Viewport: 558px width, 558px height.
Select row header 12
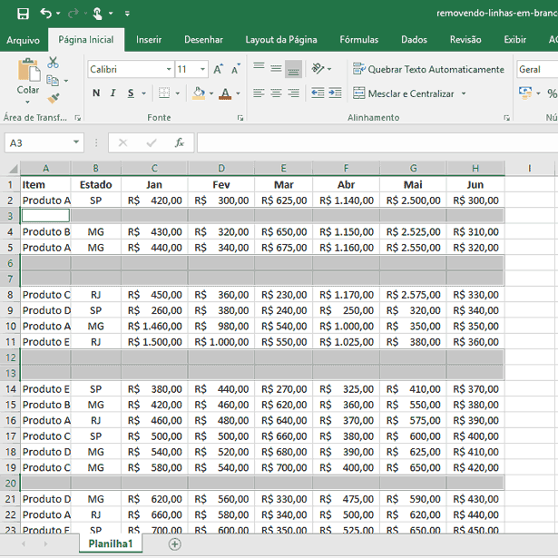click(x=11, y=357)
